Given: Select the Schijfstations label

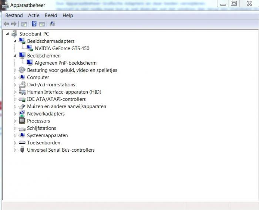Looking at the screenshot, I should pos(41,128).
